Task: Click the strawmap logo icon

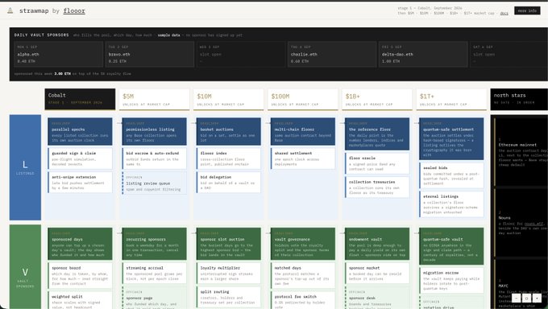Action: [x=10, y=10]
